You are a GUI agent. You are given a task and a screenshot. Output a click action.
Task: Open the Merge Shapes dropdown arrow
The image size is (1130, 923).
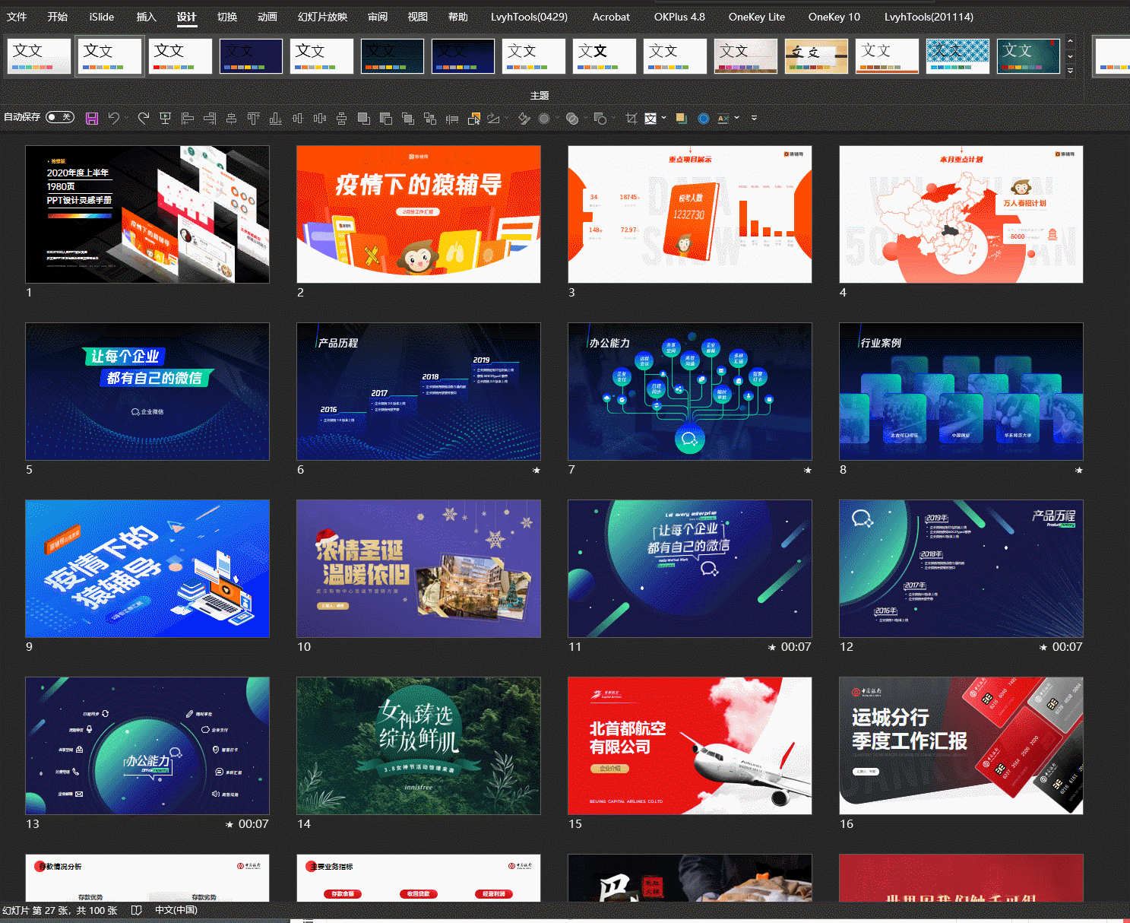click(584, 118)
